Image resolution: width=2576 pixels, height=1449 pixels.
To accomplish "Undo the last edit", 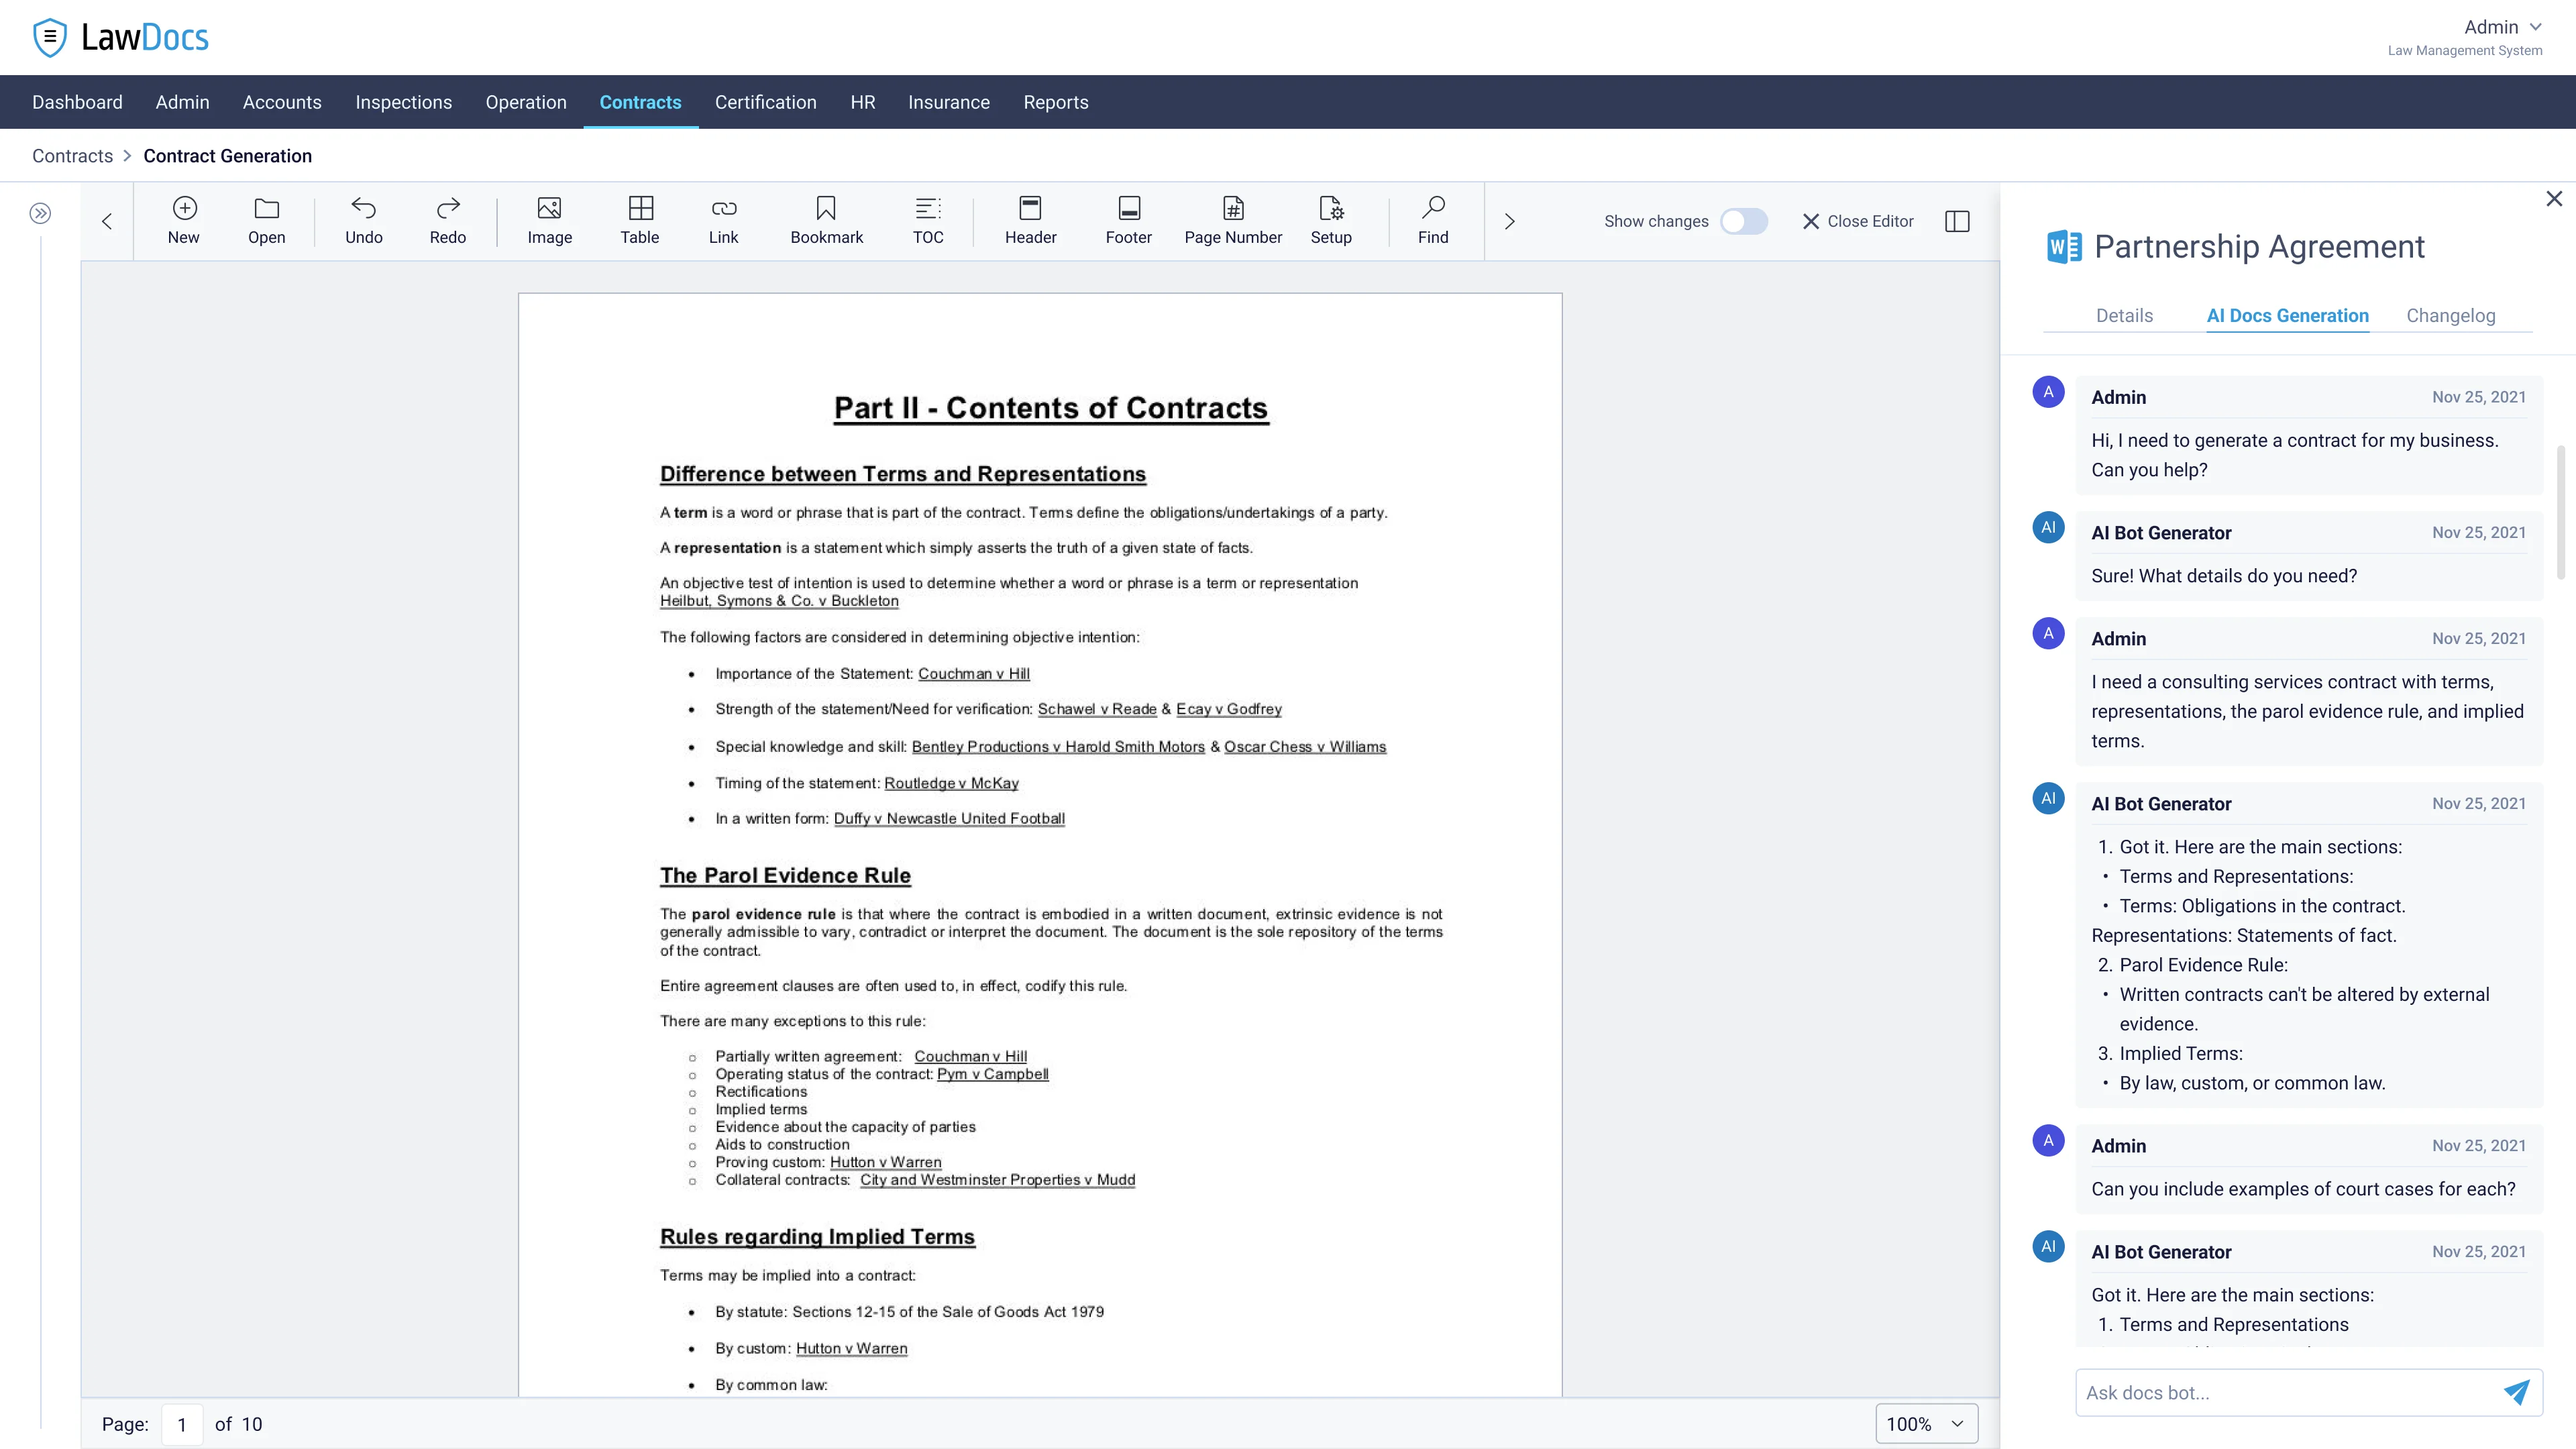I will 364,221.
